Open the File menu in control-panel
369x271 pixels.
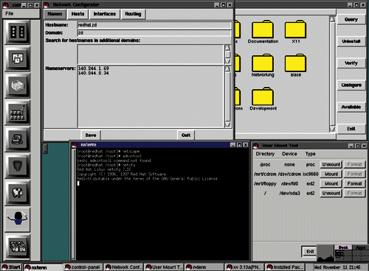[x=10, y=13]
